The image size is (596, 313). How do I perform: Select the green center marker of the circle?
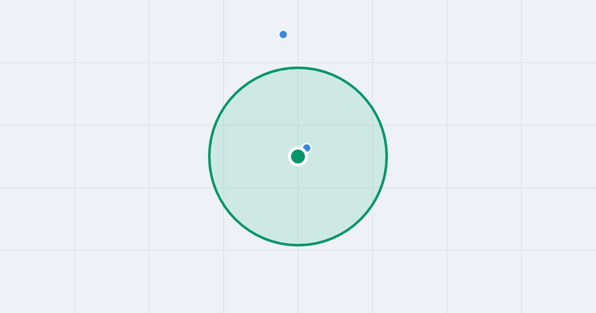[x=298, y=156]
